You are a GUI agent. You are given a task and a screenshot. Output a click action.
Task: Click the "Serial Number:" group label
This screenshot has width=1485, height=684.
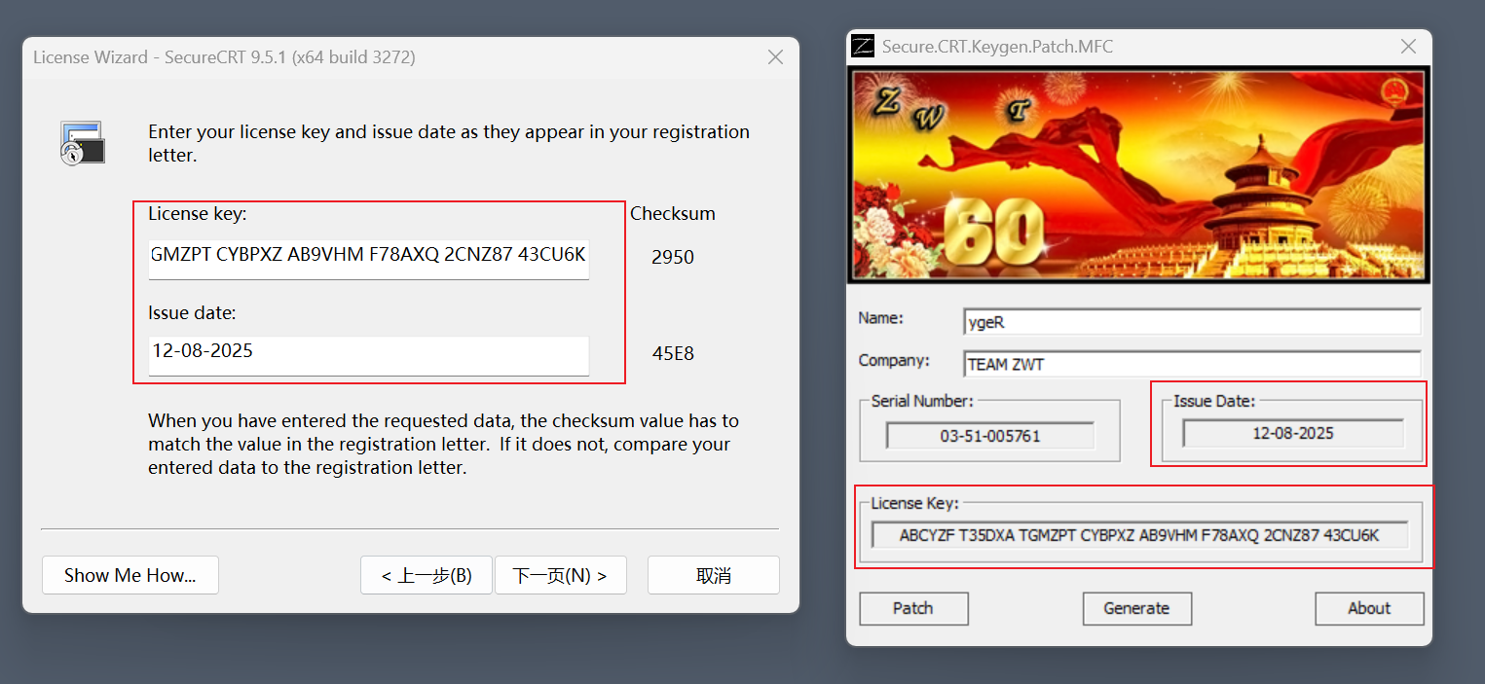(922, 401)
